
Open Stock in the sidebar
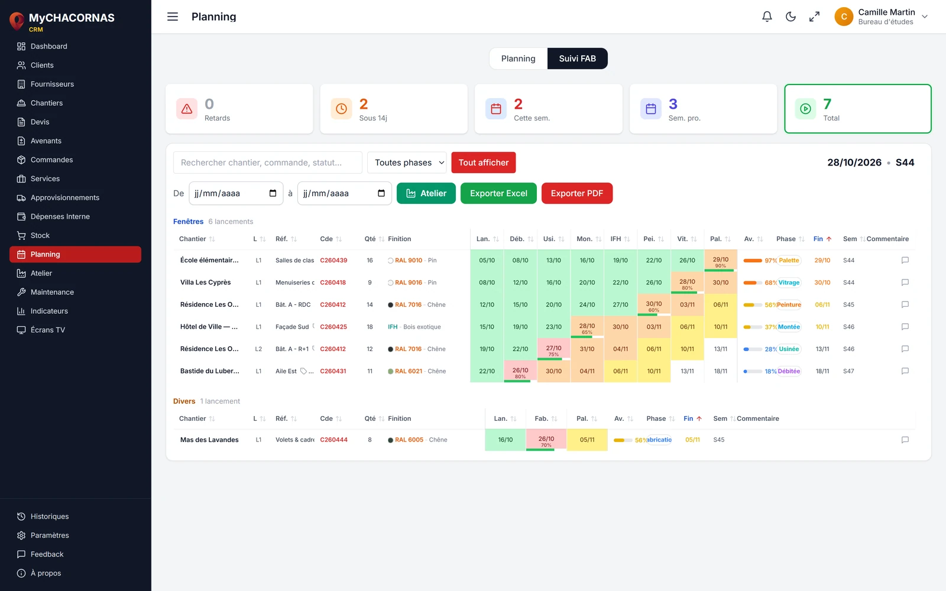click(76, 235)
